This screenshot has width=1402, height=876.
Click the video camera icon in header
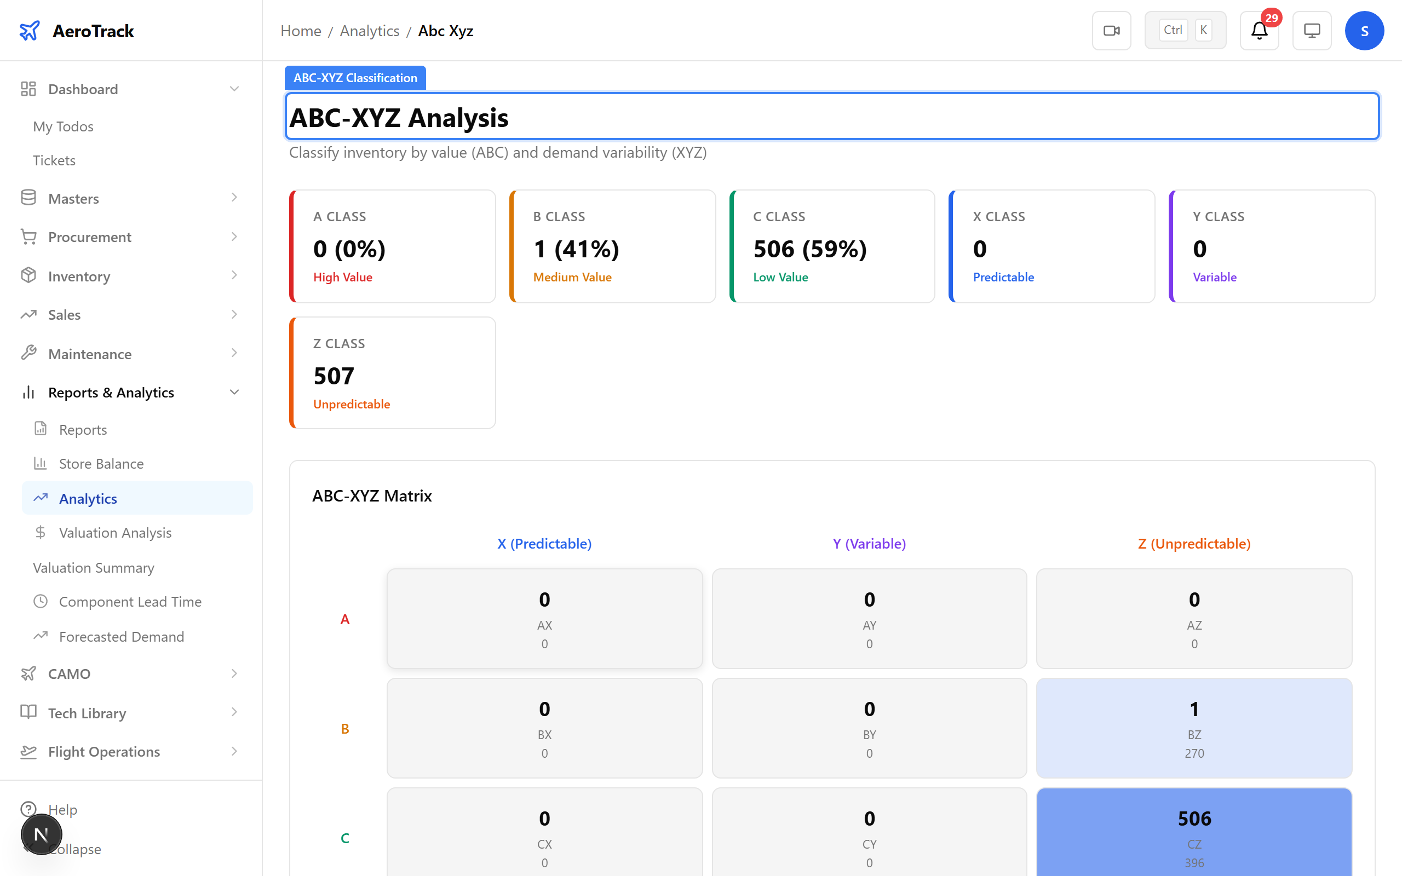[1111, 31]
